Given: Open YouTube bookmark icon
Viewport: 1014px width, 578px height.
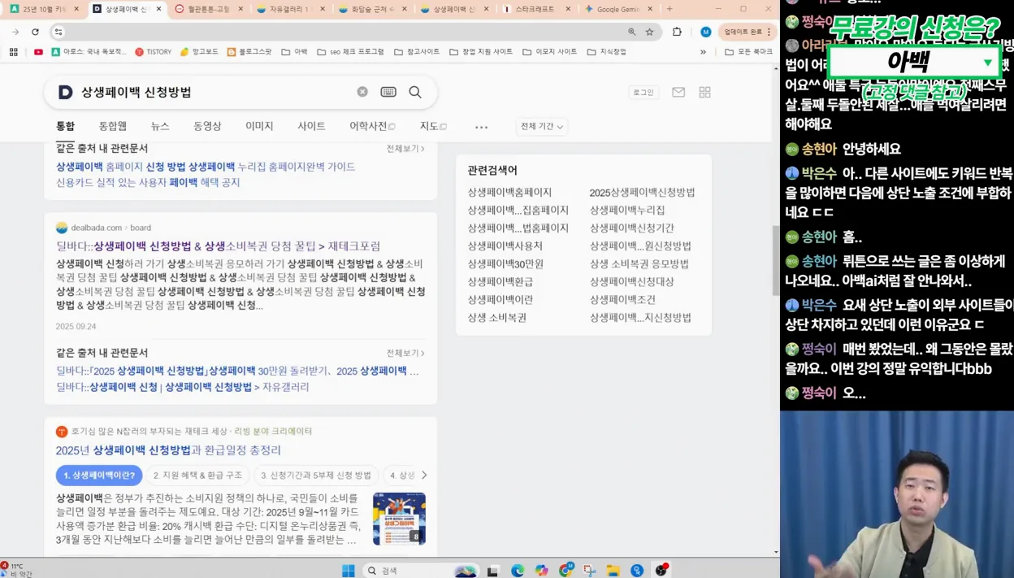Looking at the screenshot, I should coord(38,51).
